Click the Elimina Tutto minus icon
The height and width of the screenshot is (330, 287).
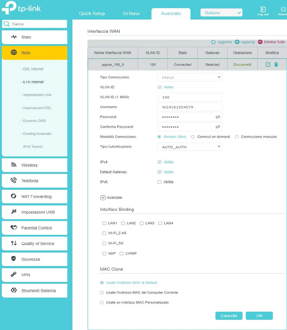click(260, 42)
